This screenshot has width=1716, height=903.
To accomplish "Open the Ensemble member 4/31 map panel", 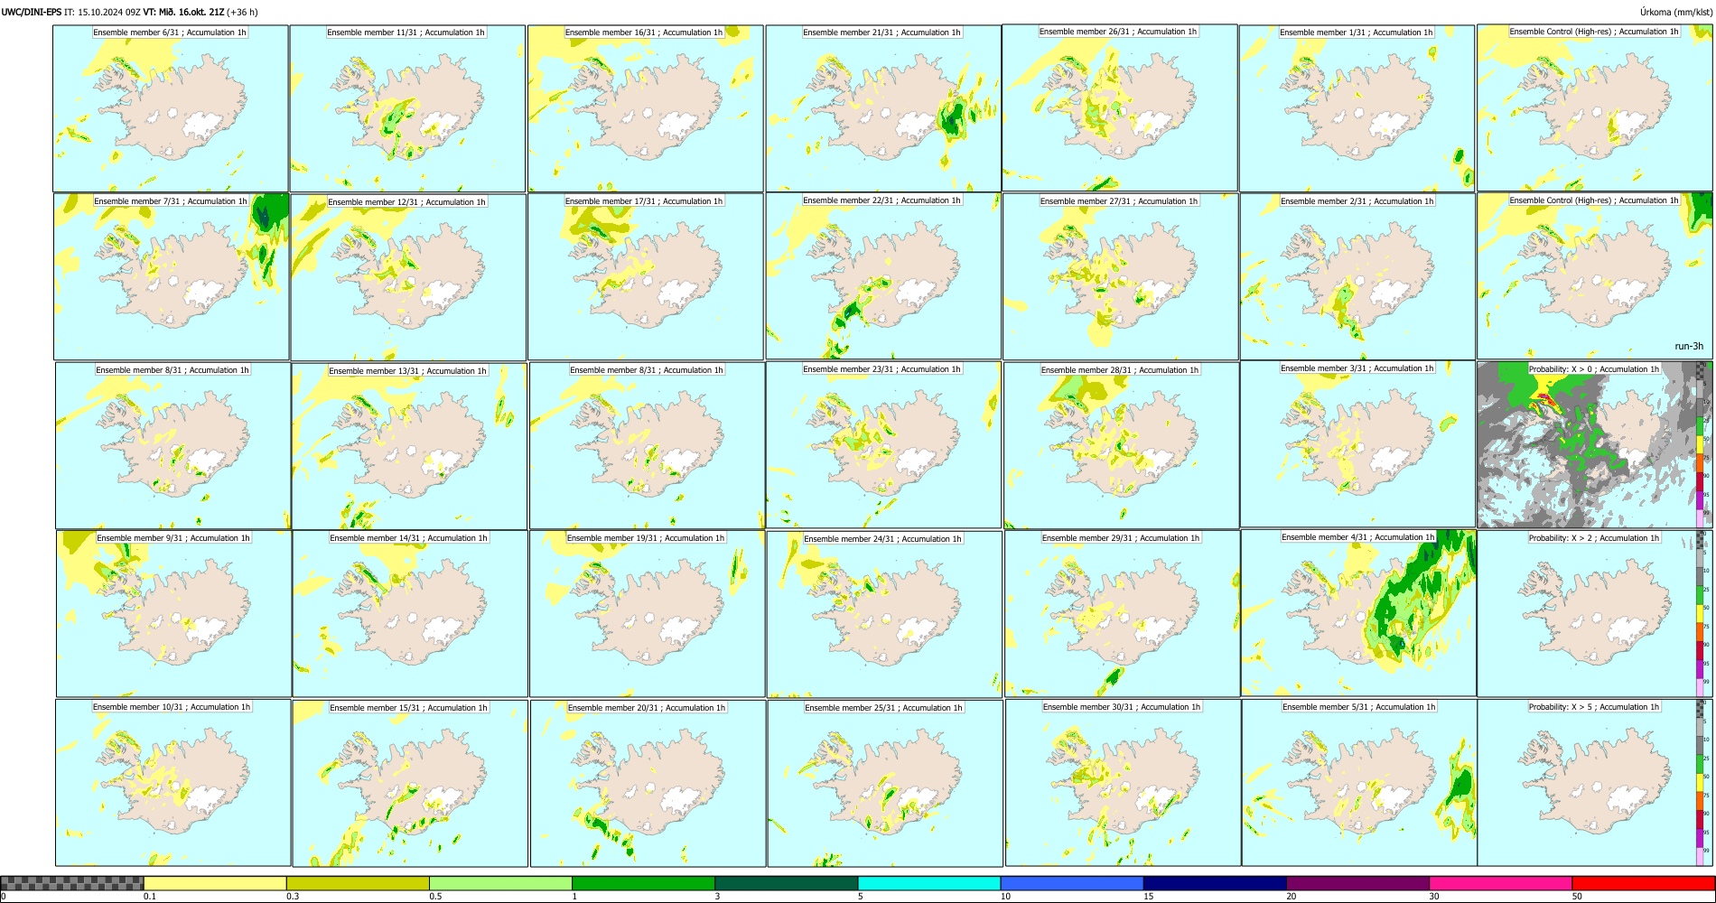I will click(1358, 612).
